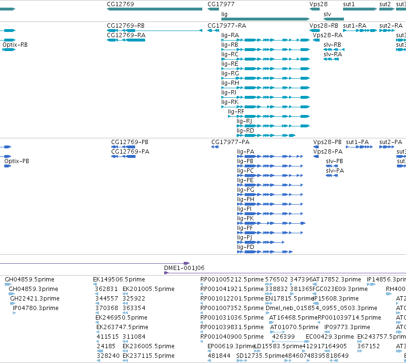Select EST GH04859.5prime
Image resolution: width=406 pixels, height=363 pixels.
[x=8, y=284]
